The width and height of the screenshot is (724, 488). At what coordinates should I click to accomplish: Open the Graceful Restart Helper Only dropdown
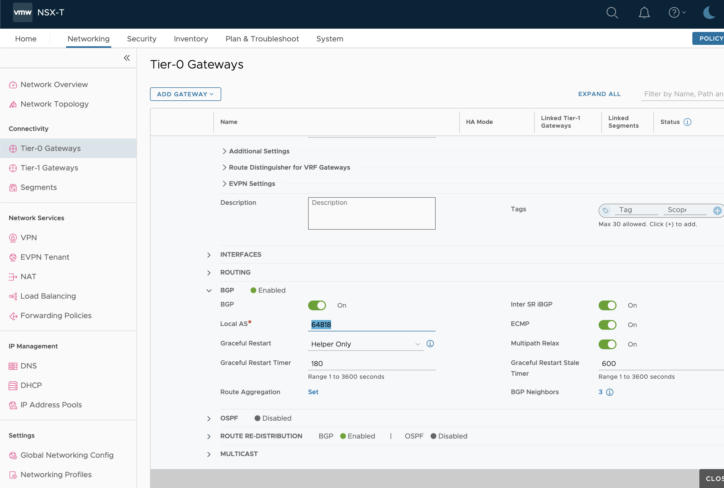pyautogui.click(x=366, y=344)
